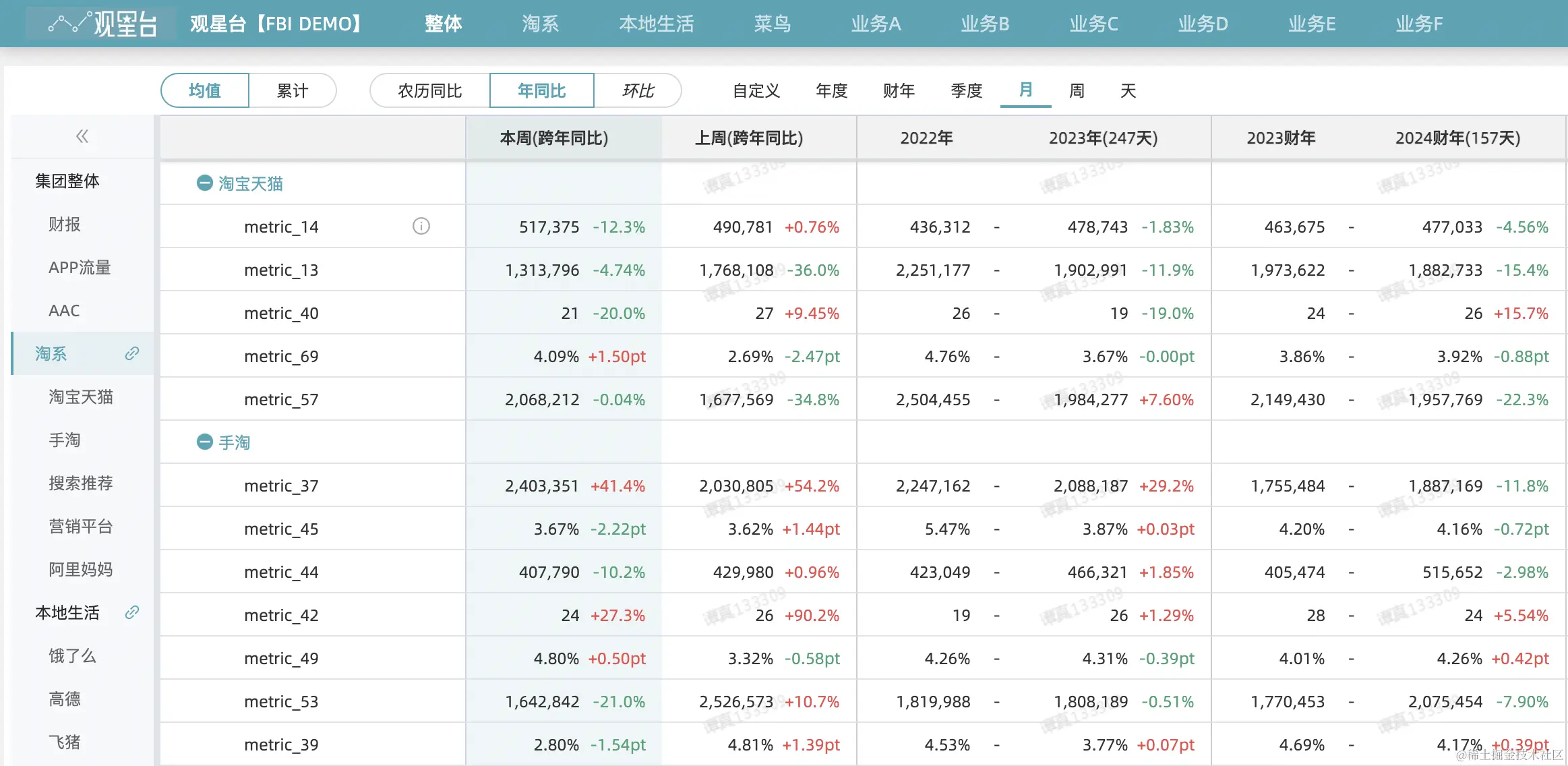Screen dimensions: 1568x766
Task: Open the 菜鸟 top navigation tab
Action: pos(772,24)
